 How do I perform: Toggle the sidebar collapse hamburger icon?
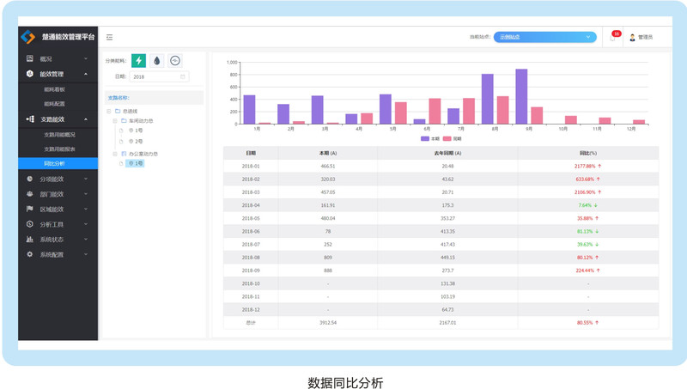110,37
